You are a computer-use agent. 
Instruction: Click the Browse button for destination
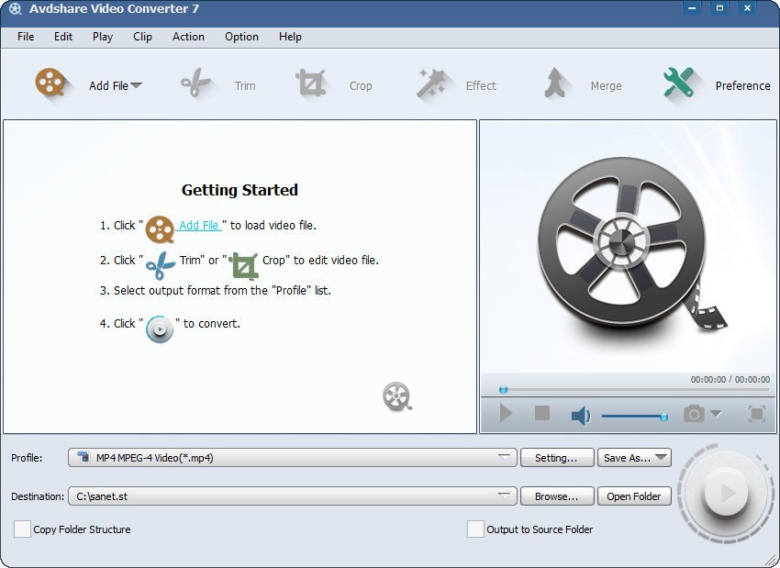click(x=557, y=496)
